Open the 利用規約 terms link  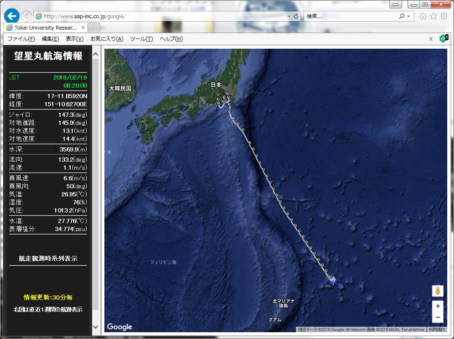(x=437, y=329)
